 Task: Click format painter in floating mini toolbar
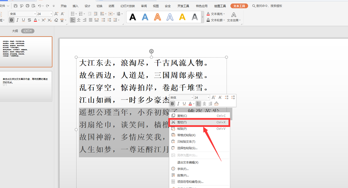217,104
